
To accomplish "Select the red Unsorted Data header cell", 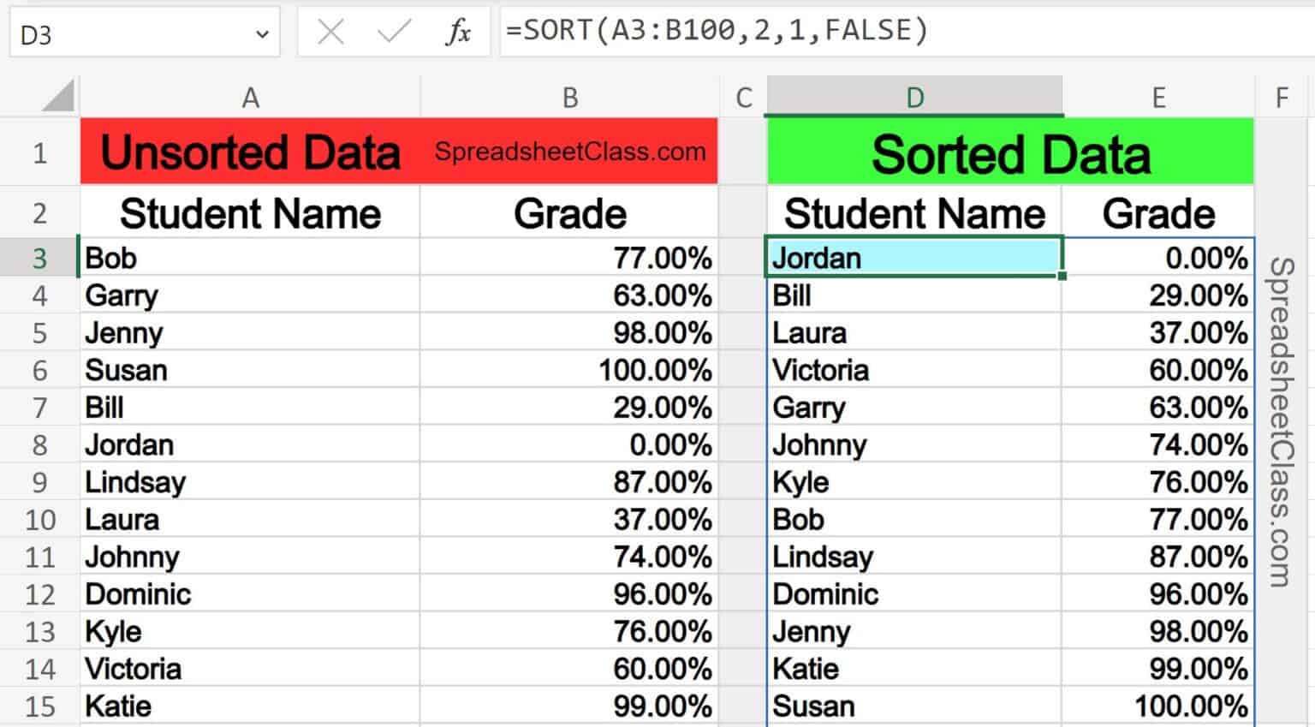I will point(249,152).
